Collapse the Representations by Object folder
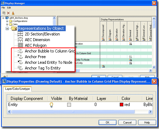The height and width of the screenshot is (129, 159). click(x=7, y=28)
